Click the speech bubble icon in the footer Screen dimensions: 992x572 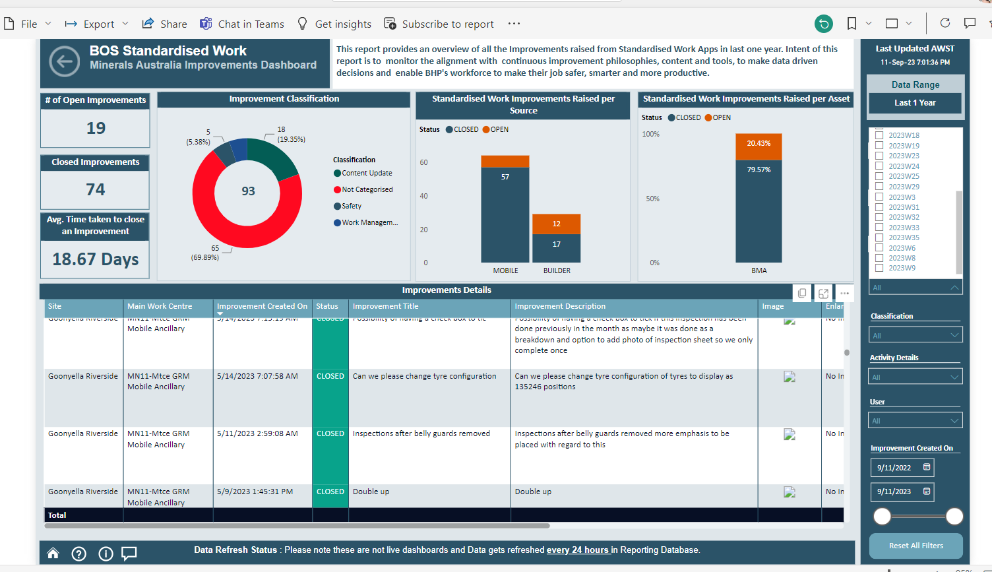point(129,554)
